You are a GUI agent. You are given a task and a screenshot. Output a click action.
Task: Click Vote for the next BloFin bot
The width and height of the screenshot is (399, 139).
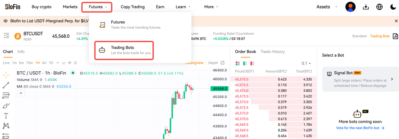pyautogui.click(x=360, y=128)
